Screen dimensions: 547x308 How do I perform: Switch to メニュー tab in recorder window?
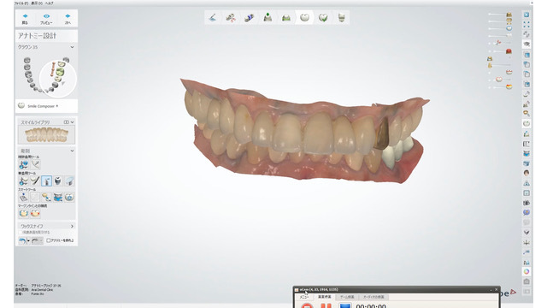click(304, 297)
